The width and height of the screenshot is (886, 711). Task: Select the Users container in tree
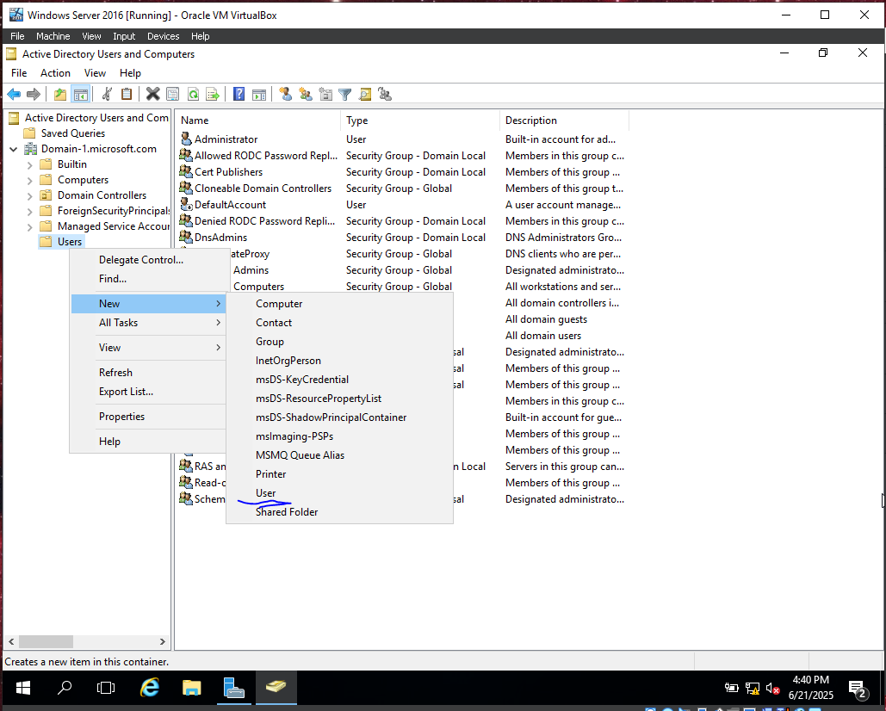tap(70, 242)
